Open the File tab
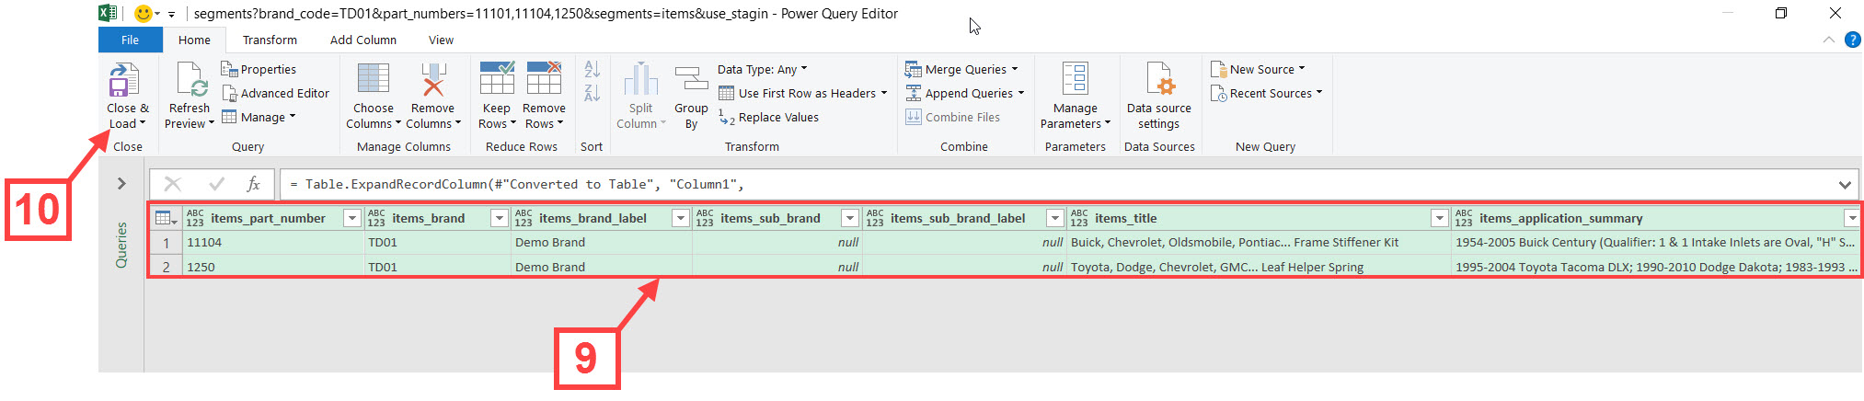Viewport: 1864px width, 401px height. point(130,40)
